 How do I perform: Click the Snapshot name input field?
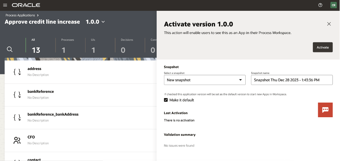291,80
